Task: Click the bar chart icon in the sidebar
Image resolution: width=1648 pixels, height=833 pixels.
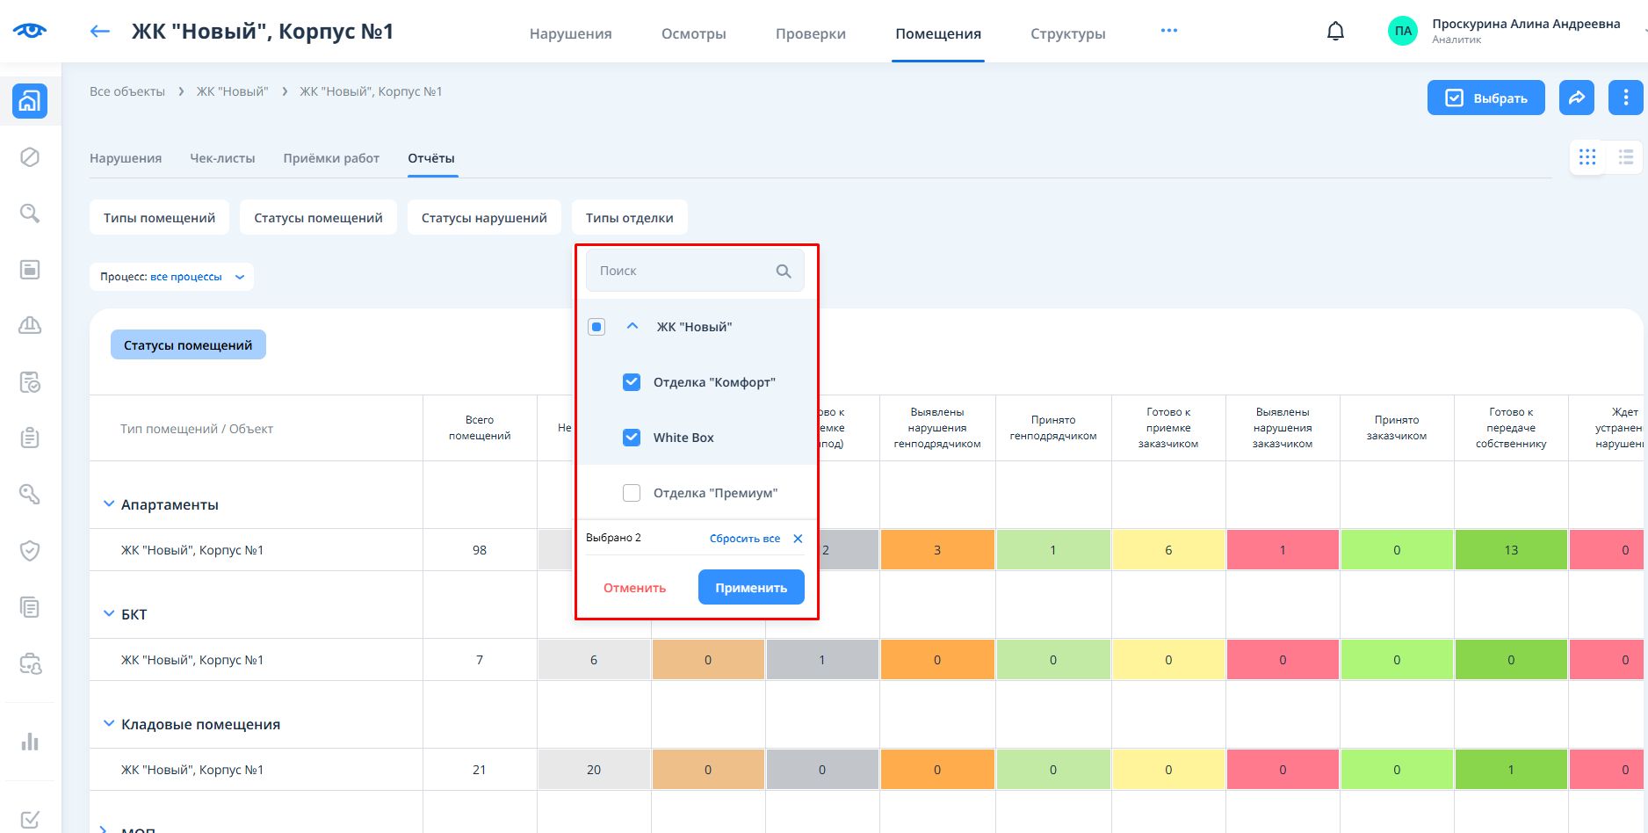Action: 30,742
